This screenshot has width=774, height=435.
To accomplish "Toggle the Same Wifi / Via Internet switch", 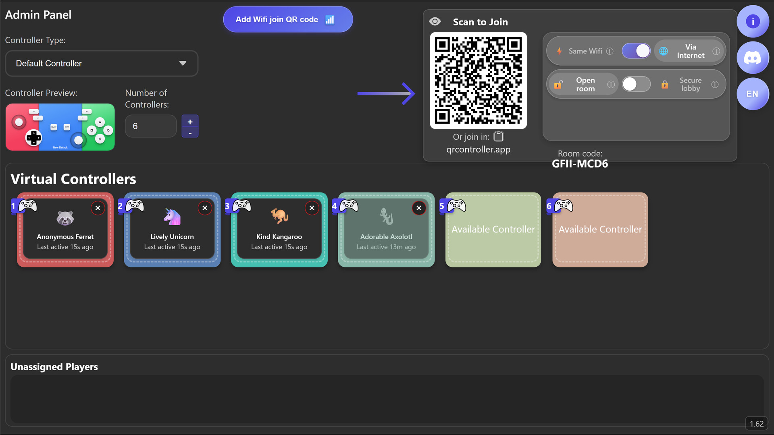I will [x=636, y=51].
